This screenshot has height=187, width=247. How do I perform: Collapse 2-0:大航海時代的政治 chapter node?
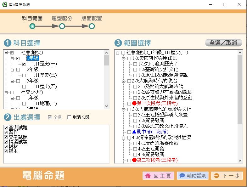pyautogui.click(x=123, y=81)
